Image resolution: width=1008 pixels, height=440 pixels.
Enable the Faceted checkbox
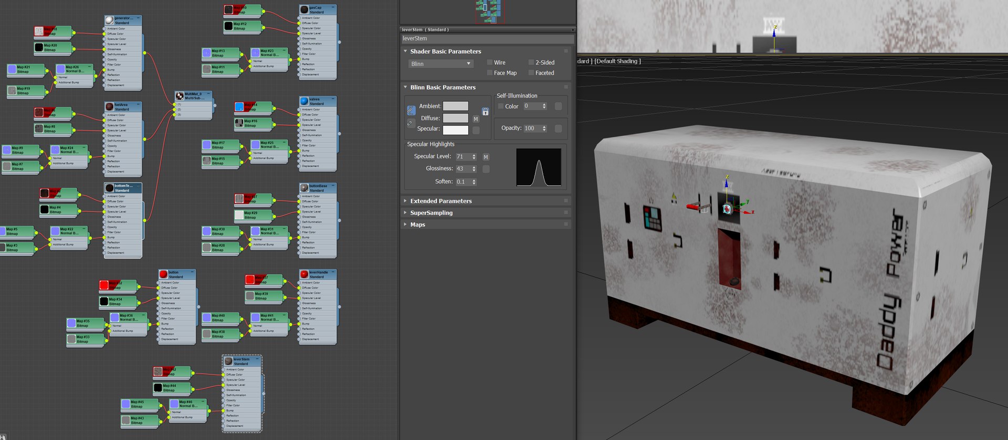[531, 73]
